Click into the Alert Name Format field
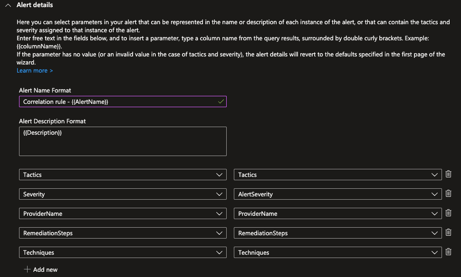The width and height of the screenshot is (461, 277). pos(119,102)
